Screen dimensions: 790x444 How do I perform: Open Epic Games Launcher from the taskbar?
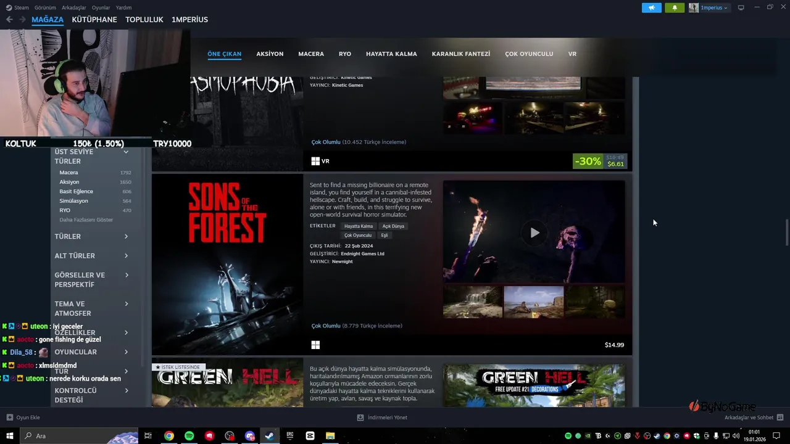tap(289, 436)
